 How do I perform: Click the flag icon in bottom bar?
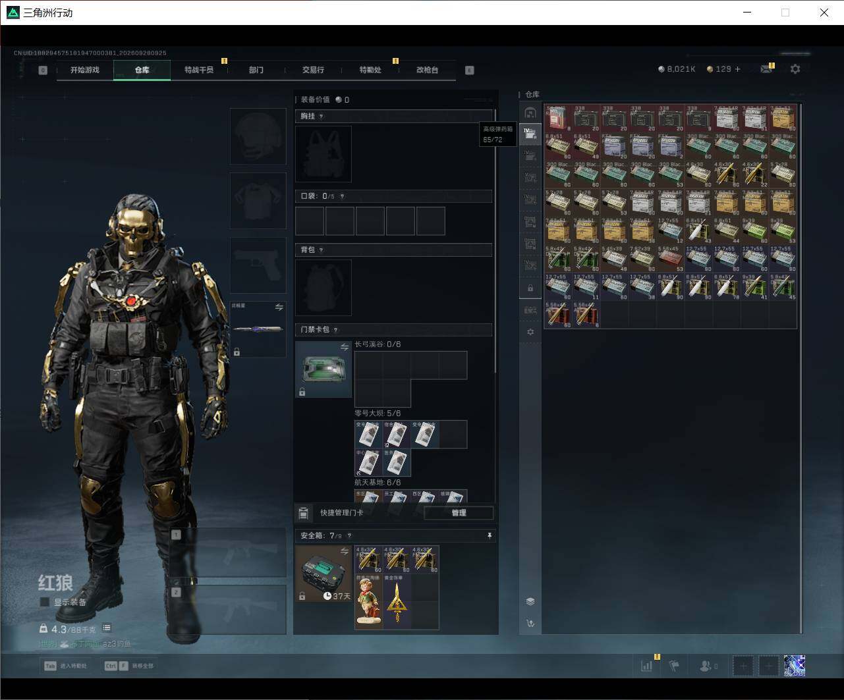click(673, 666)
